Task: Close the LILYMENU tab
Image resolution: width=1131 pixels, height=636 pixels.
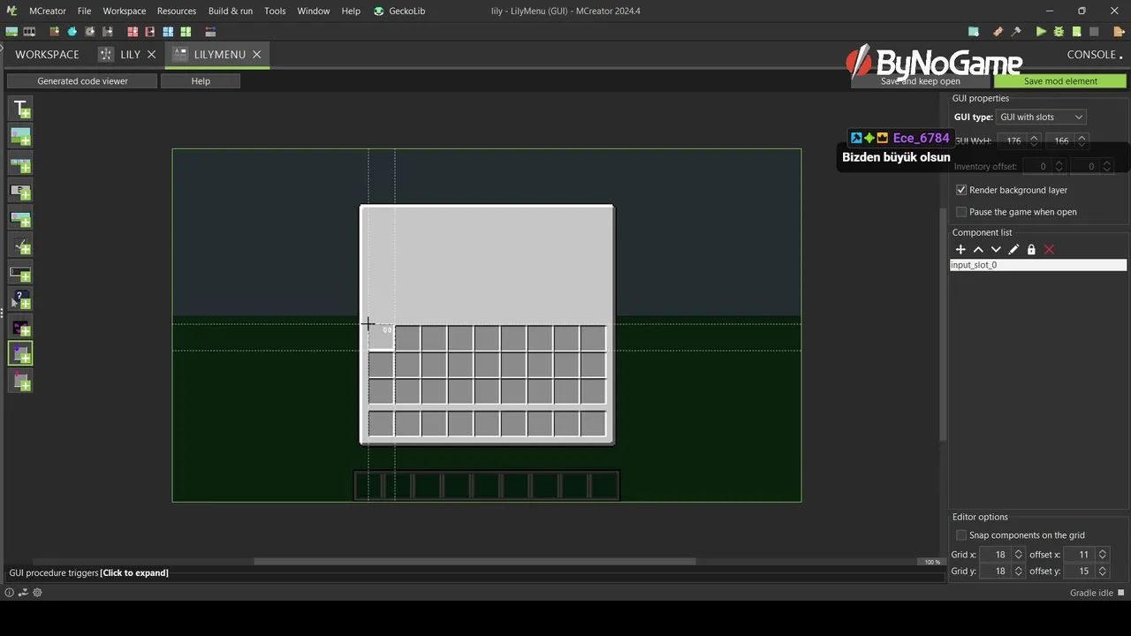Action: 257,55
